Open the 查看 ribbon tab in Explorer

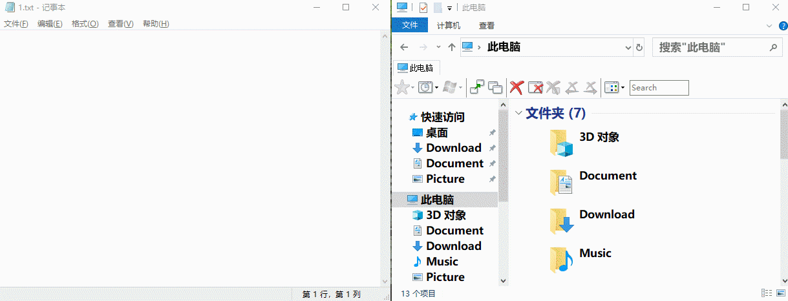(487, 26)
